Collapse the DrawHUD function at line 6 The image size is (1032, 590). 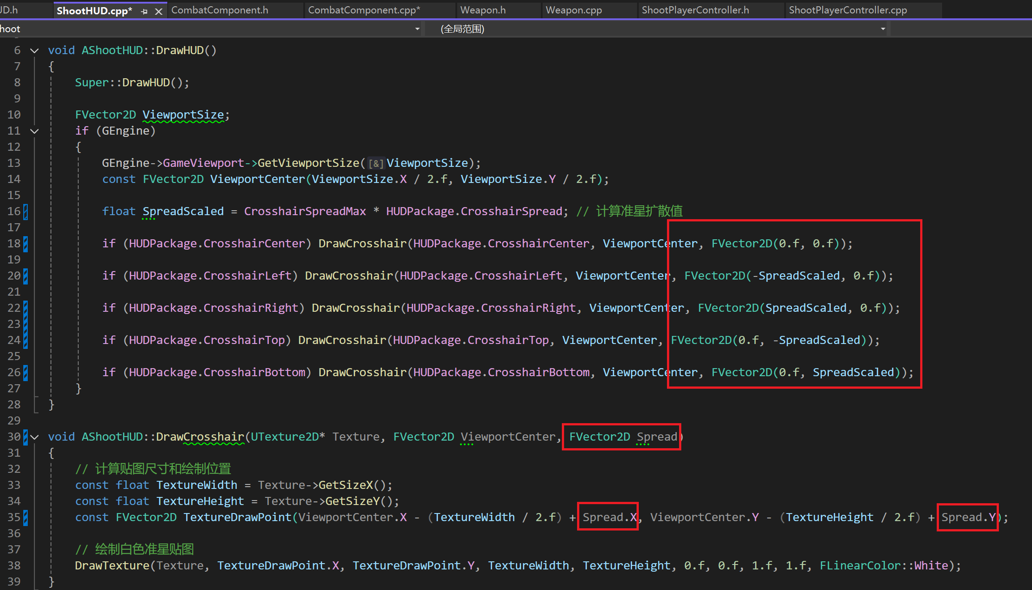[34, 51]
